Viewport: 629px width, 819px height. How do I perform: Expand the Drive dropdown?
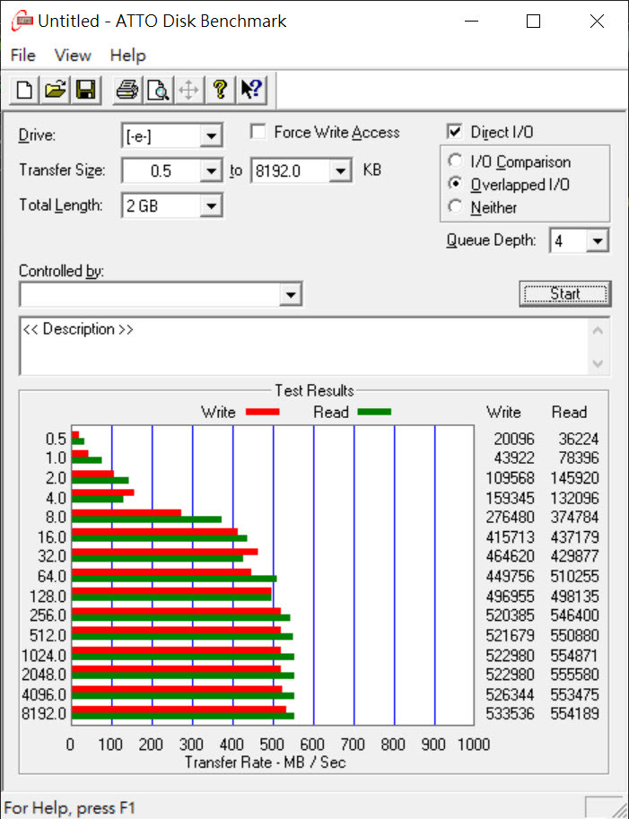point(211,136)
